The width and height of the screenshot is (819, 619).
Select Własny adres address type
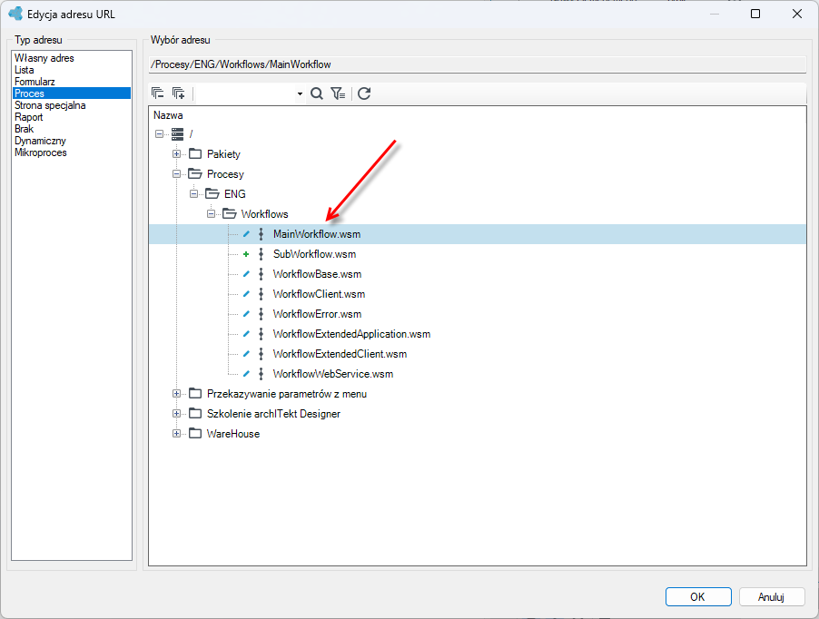click(x=44, y=58)
